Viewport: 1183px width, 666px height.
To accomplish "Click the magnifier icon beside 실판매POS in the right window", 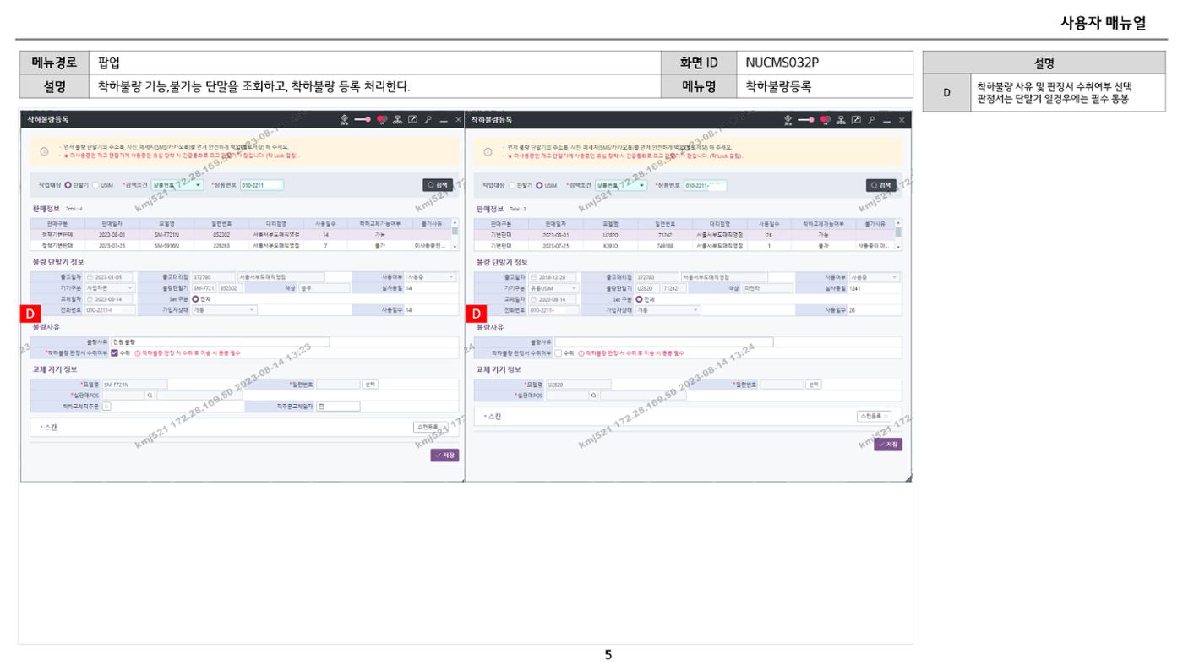I will tap(593, 396).
